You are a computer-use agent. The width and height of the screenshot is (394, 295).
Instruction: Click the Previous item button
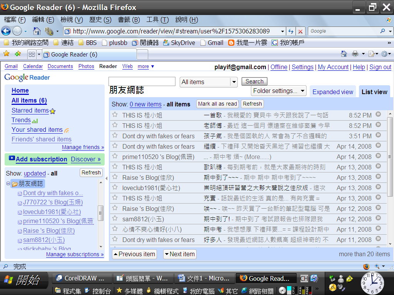pyautogui.click(x=134, y=254)
